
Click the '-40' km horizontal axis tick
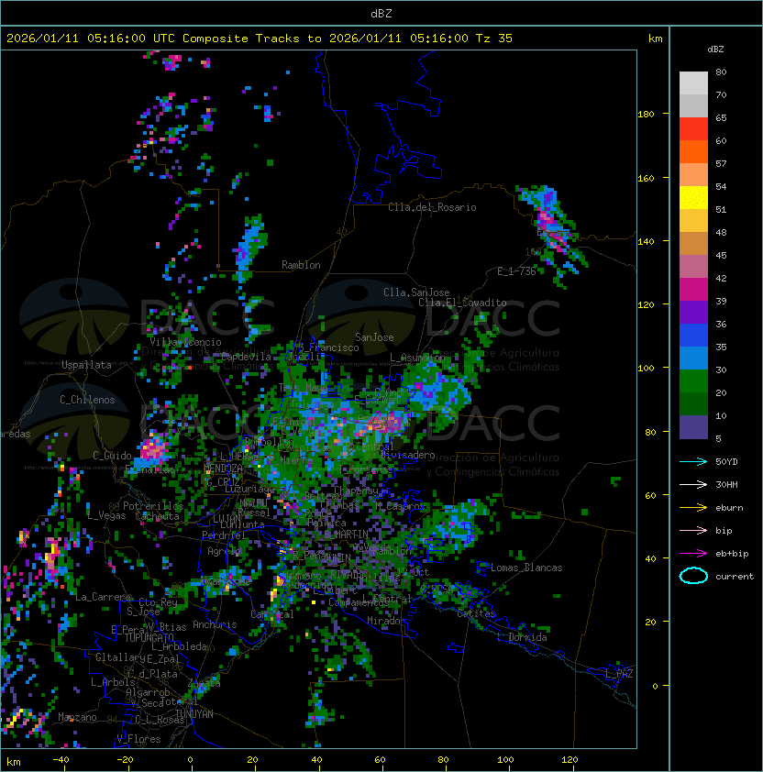61,760
